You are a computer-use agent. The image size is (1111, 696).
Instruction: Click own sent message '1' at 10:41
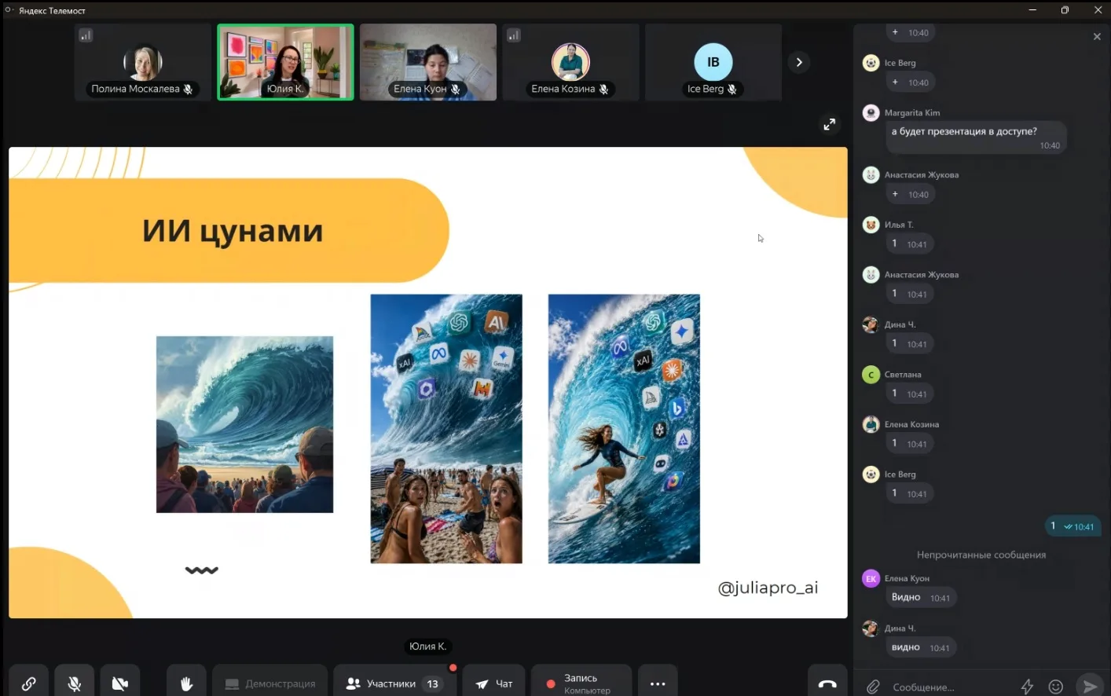[1072, 526]
